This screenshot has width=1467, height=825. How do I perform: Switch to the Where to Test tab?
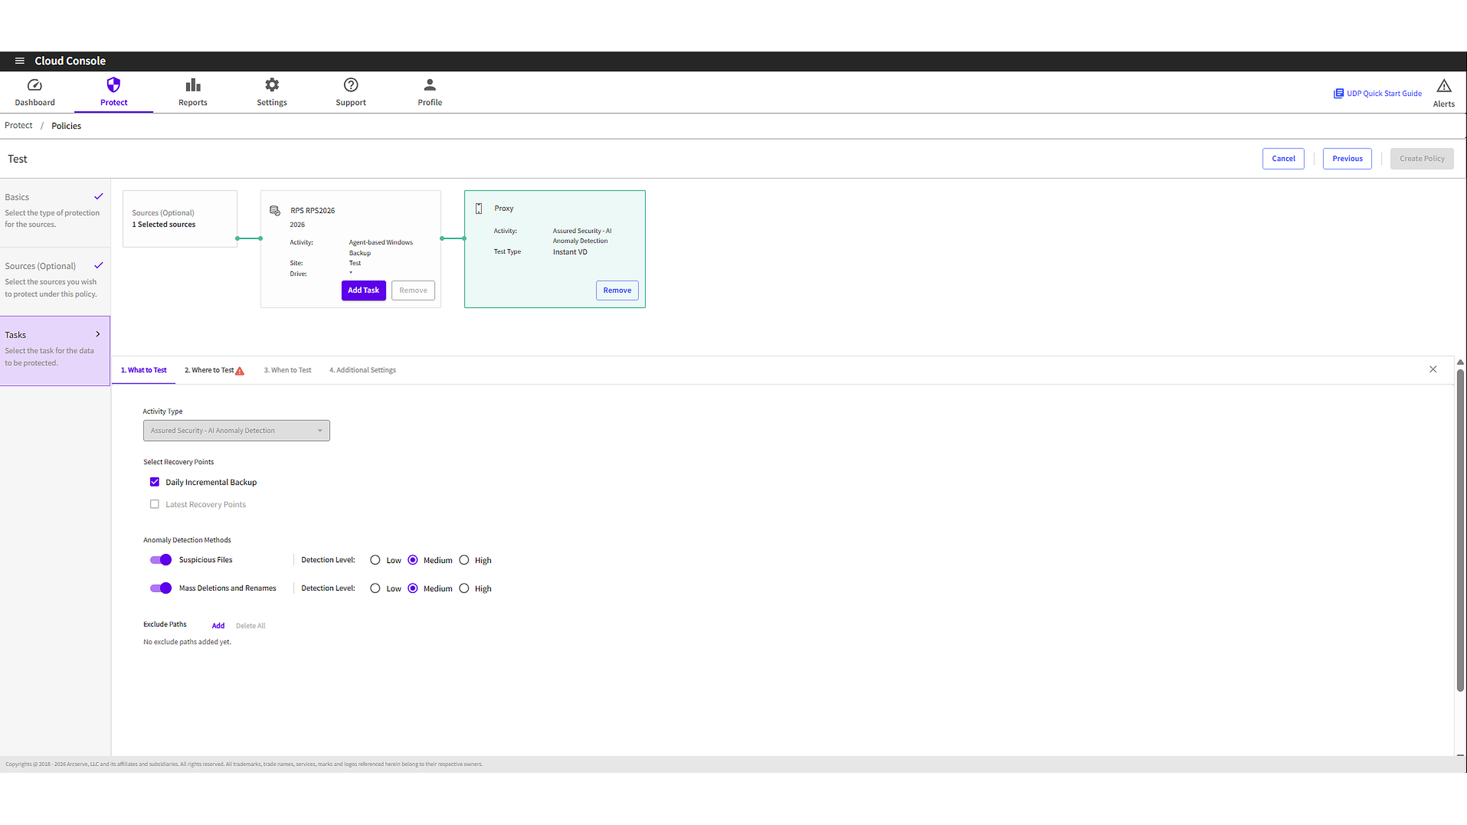click(x=209, y=370)
